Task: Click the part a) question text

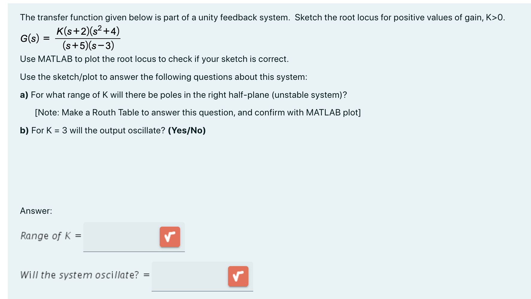Action: click(183, 95)
